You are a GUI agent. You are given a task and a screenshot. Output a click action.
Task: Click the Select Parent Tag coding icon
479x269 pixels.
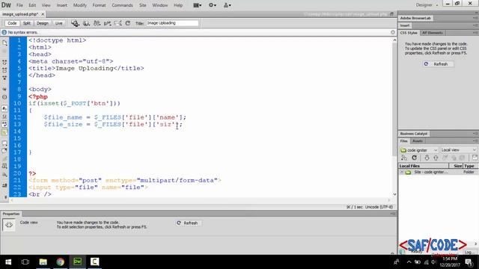pyautogui.click(x=4, y=89)
